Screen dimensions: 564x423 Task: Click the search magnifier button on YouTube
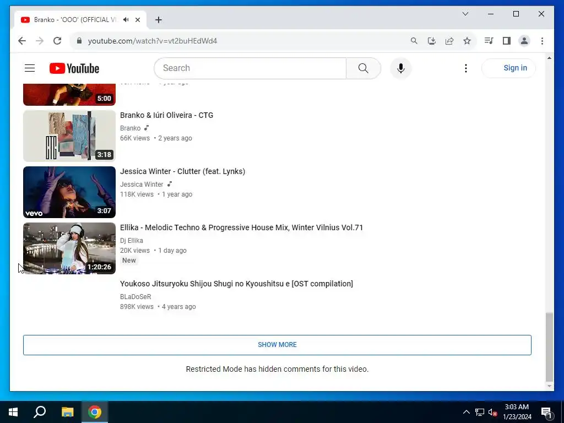pyautogui.click(x=364, y=68)
